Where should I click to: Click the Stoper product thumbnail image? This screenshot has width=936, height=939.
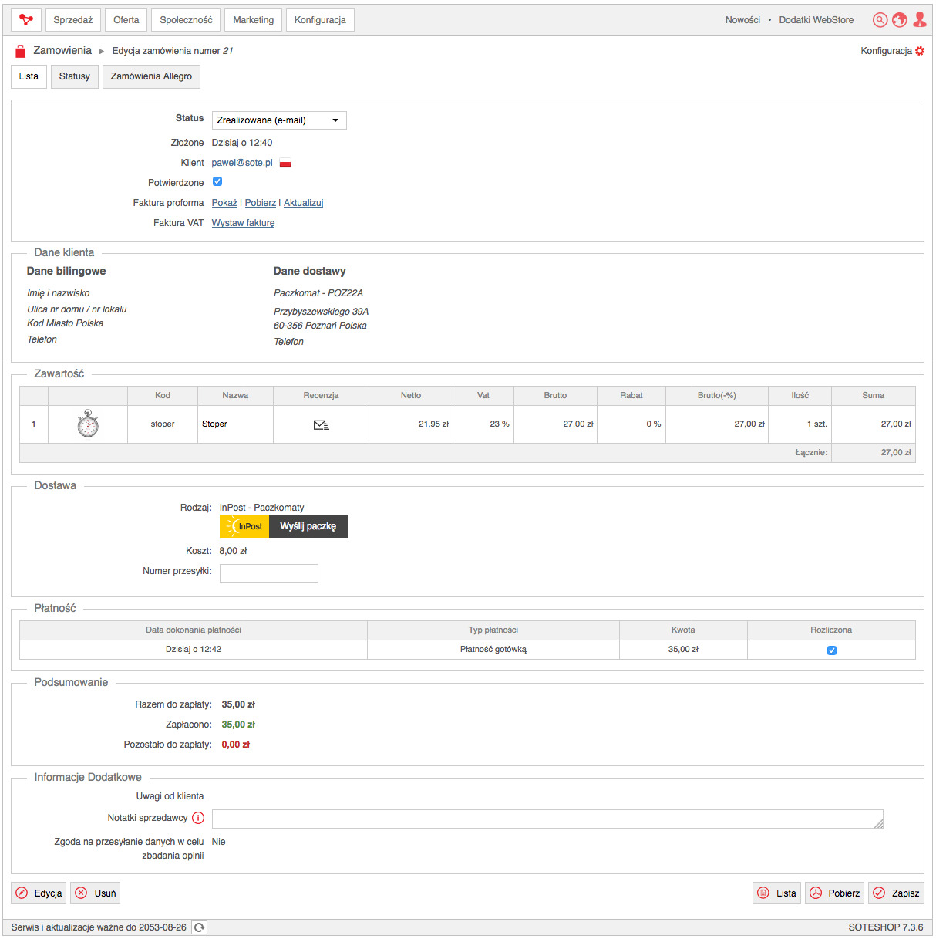[x=88, y=424]
